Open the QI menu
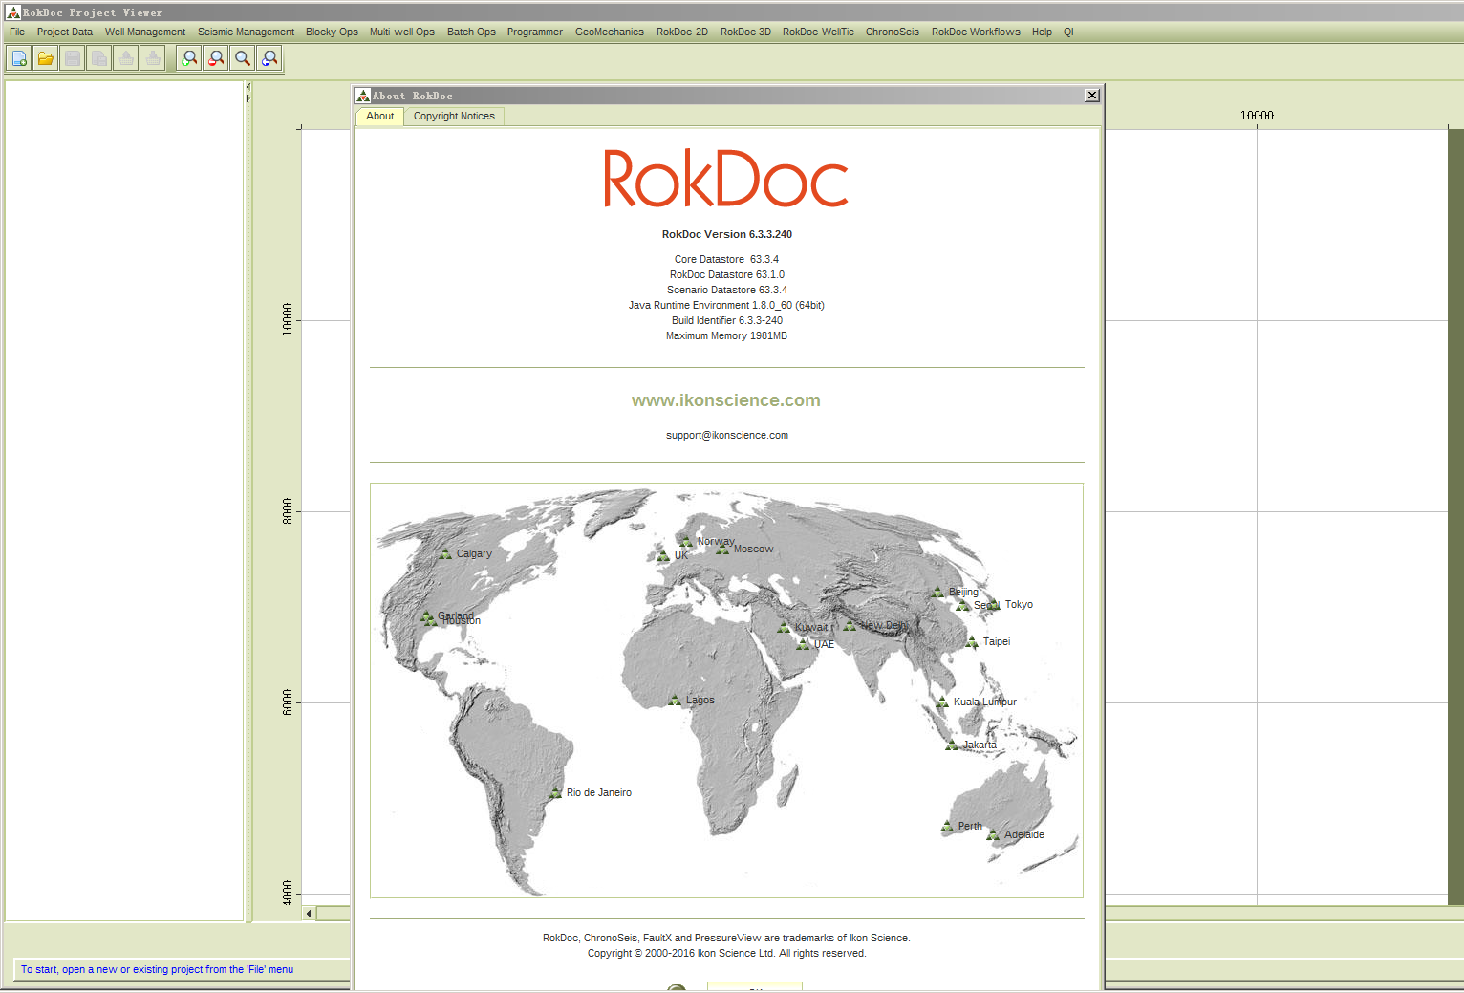The width and height of the screenshot is (1464, 993). (x=1068, y=32)
